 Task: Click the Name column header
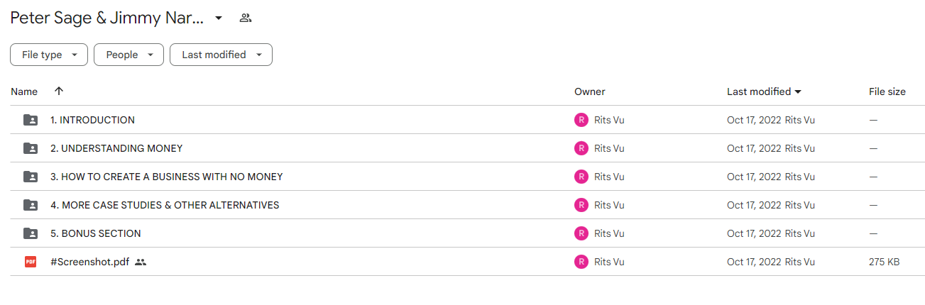click(24, 91)
